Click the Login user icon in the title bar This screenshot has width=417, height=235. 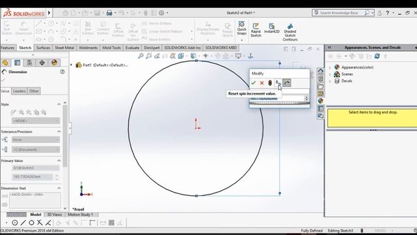point(379,13)
